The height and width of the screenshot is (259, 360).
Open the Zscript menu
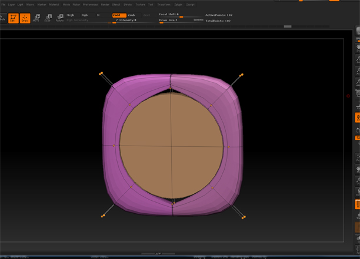[x=191, y=5]
